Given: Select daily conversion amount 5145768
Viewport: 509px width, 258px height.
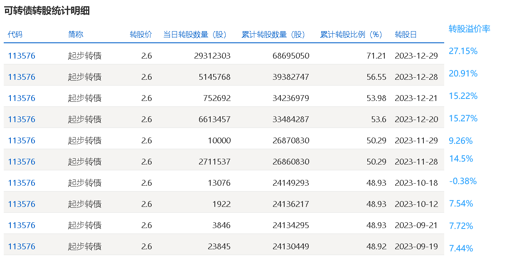Looking at the screenshot, I should click(215, 77).
